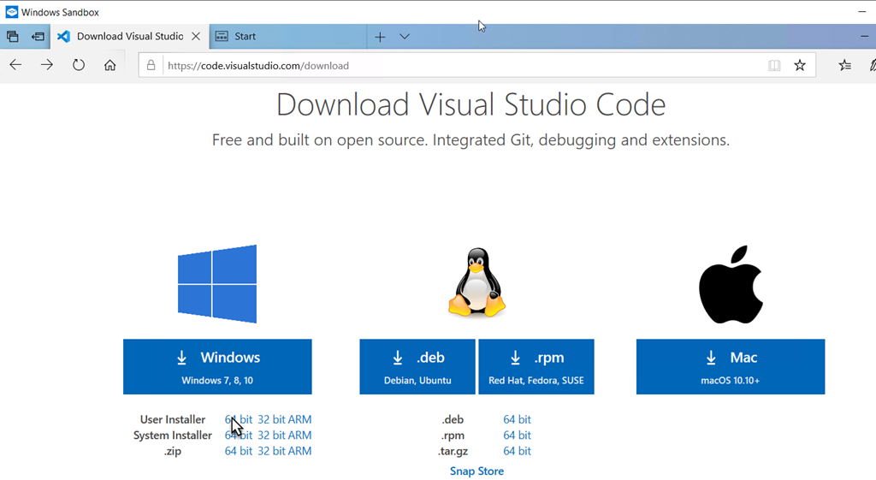The height and width of the screenshot is (480, 876).
Task: Click the browser Back arrow
Action: click(x=15, y=65)
